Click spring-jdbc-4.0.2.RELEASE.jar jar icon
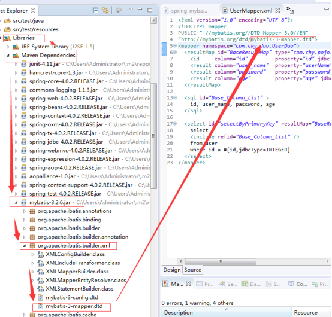The width and height of the screenshot is (332, 317). (x=24, y=142)
